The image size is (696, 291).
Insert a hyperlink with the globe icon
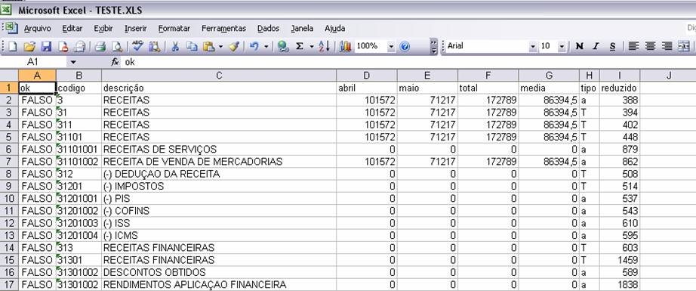tap(283, 46)
